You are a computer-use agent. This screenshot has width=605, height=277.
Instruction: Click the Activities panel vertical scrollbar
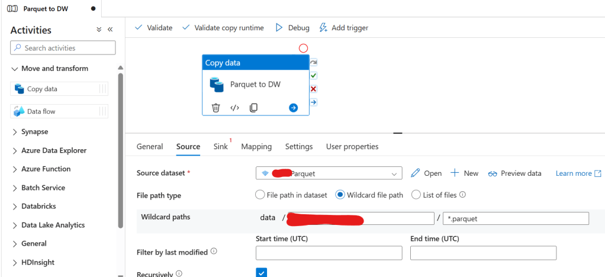point(121,148)
